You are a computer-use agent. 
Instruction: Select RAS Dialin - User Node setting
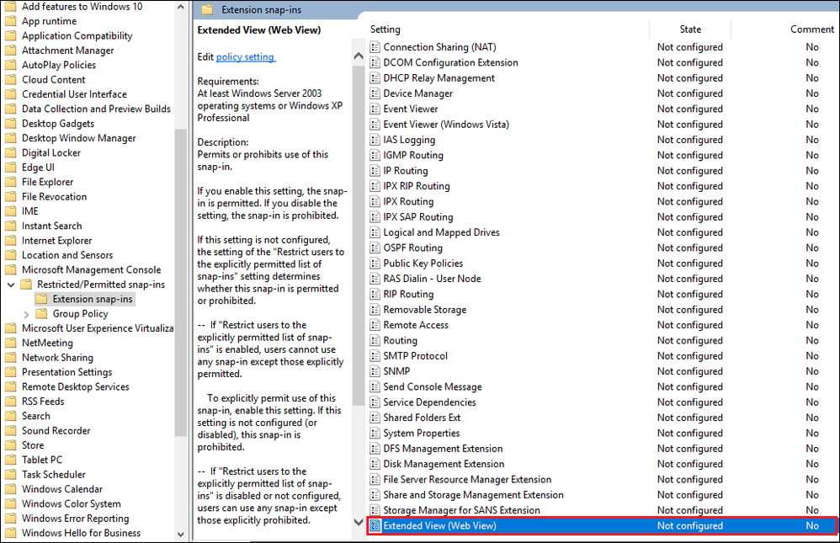coord(432,279)
